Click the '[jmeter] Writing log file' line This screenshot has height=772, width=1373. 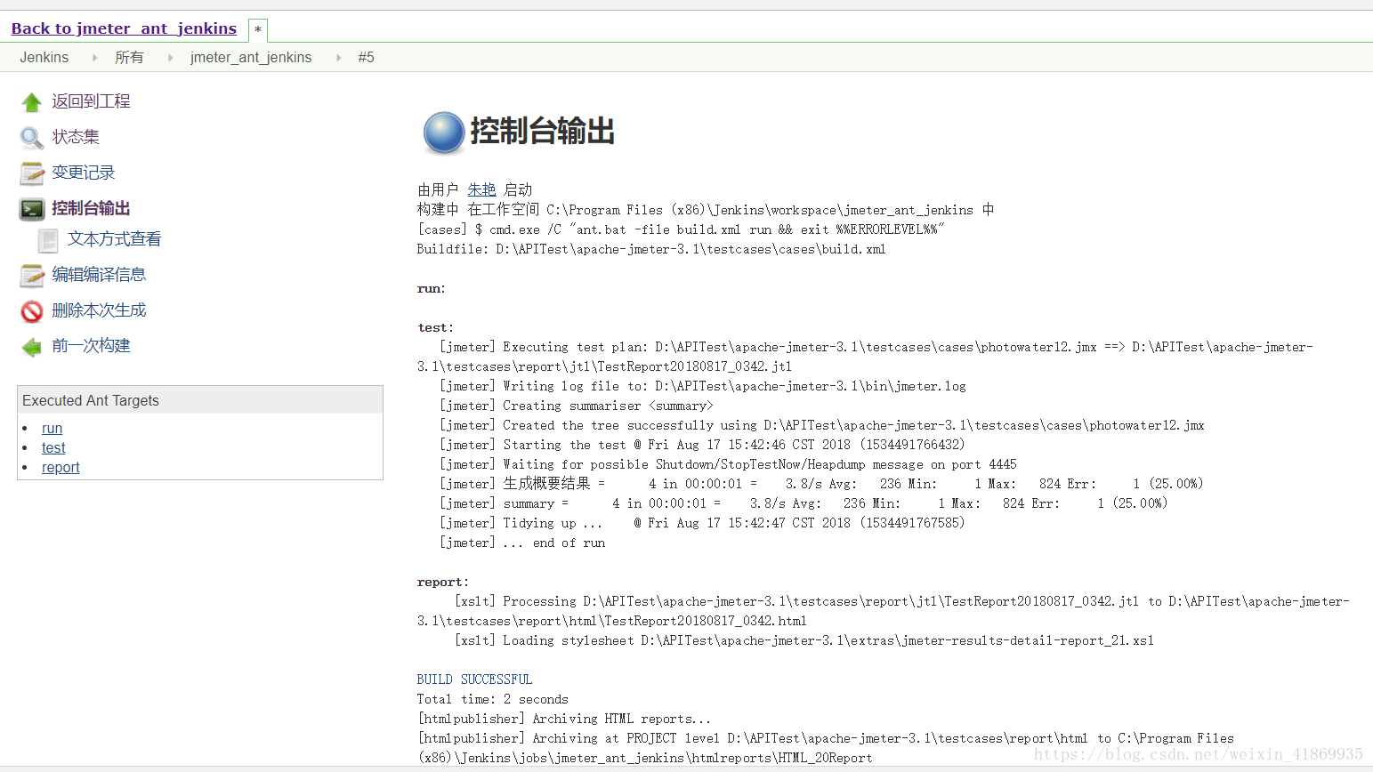coord(703,386)
